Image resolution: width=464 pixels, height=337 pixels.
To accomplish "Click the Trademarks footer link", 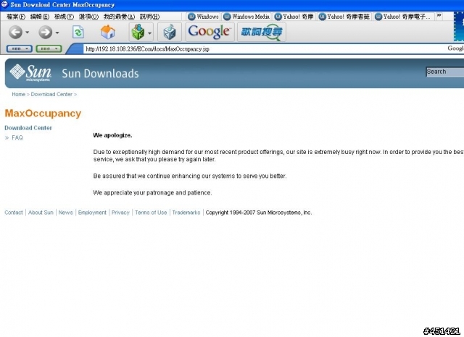I will point(186,213).
